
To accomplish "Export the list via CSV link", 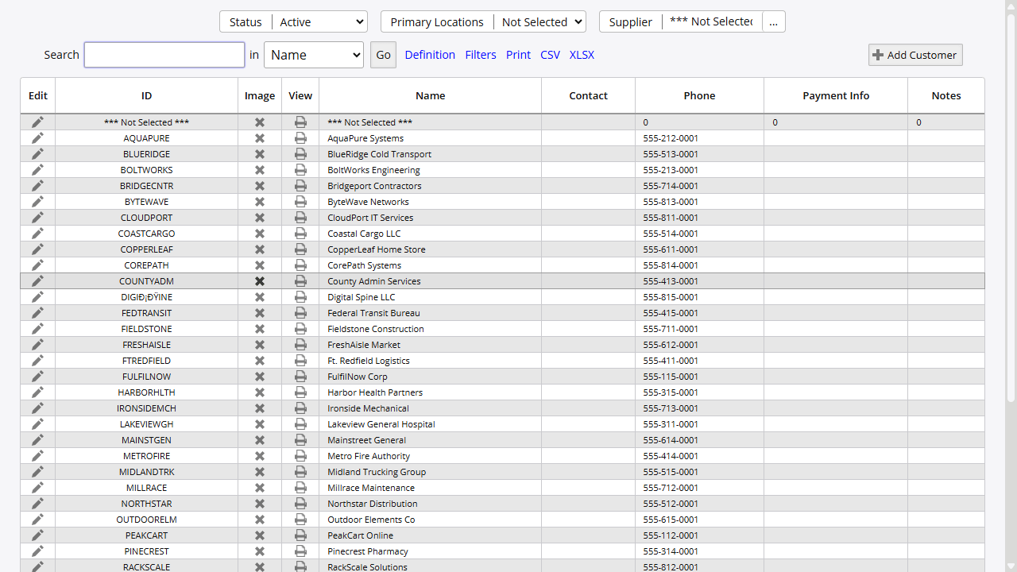I will coord(550,55).
